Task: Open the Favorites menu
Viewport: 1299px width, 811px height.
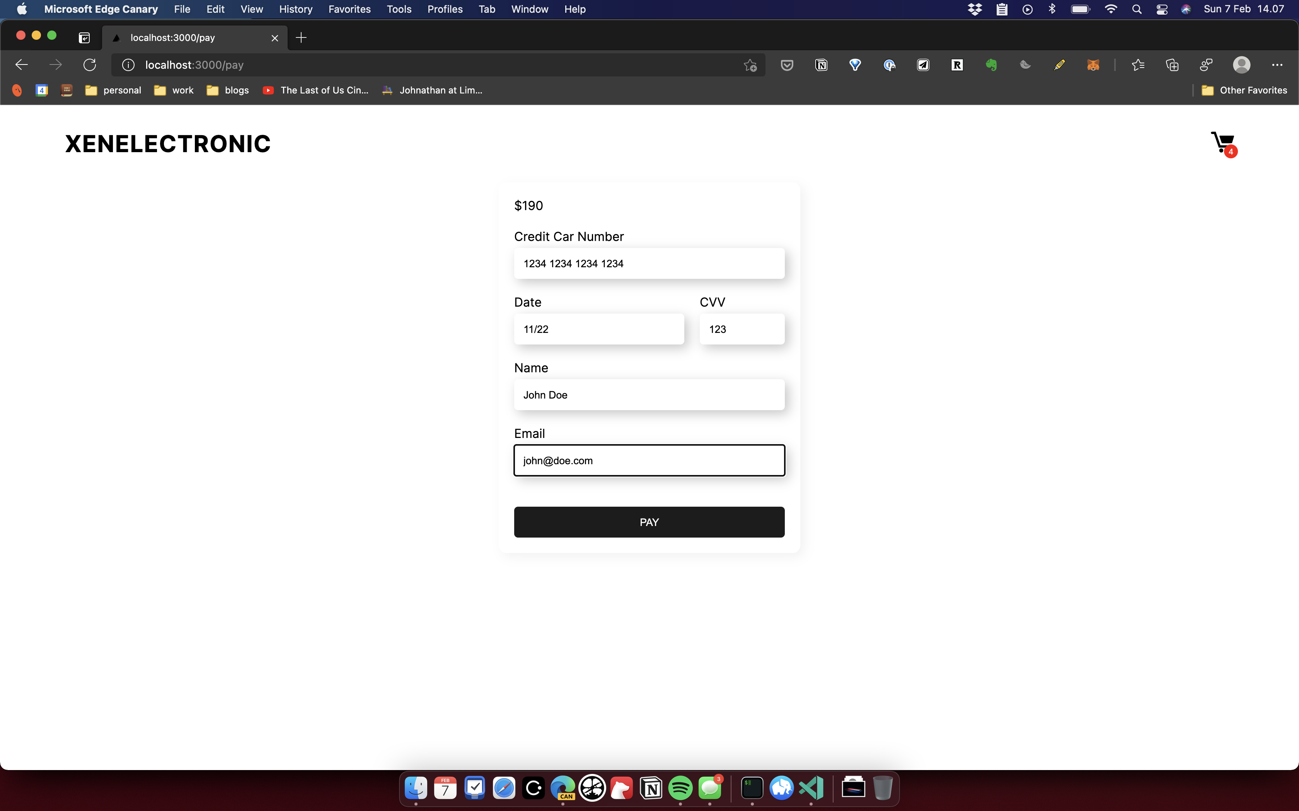Action: tap(349, 9)
